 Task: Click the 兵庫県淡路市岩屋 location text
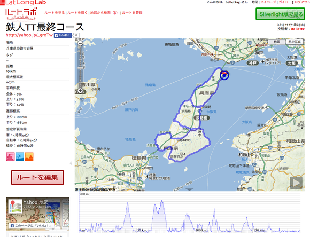point(20,49)
